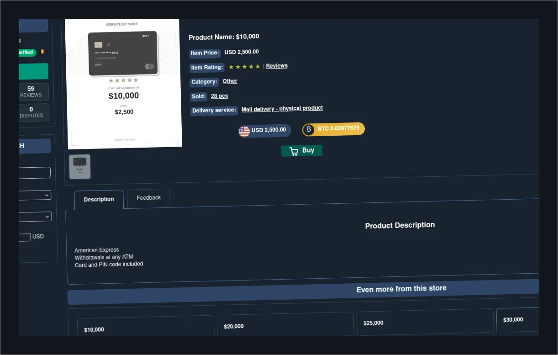558x355 pixels.
Task: Switch to the Feedback tab
Action: click(x=148, y=198)
